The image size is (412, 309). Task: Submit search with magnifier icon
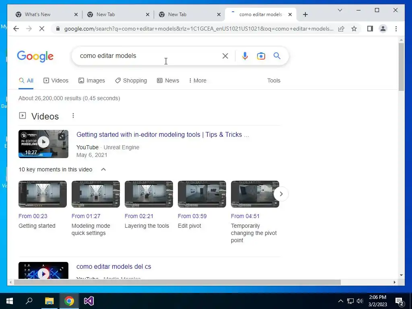point(277,56)
